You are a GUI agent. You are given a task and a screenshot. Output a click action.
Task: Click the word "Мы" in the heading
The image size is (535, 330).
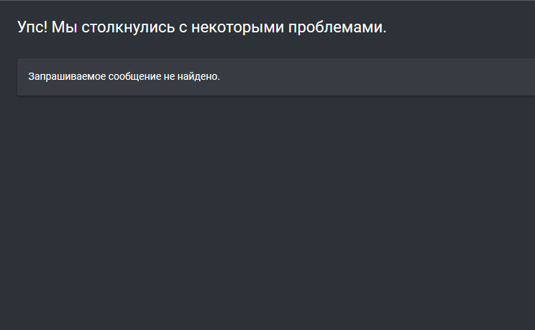coord(63,28)
